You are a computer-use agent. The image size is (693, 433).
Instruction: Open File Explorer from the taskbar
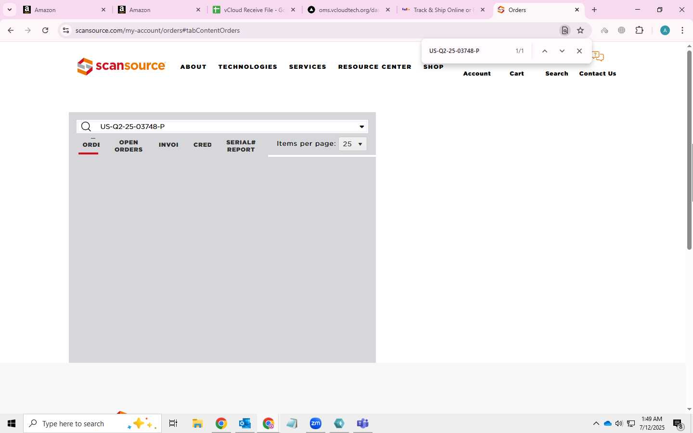pos(197,423)
